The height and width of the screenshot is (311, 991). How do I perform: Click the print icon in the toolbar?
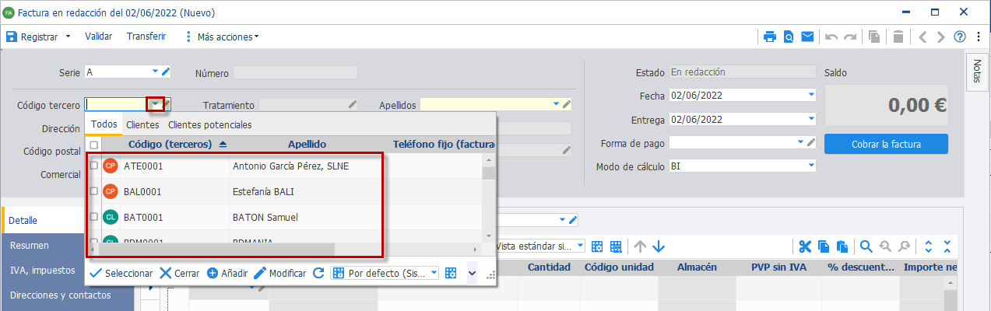[x=770, y=37]
